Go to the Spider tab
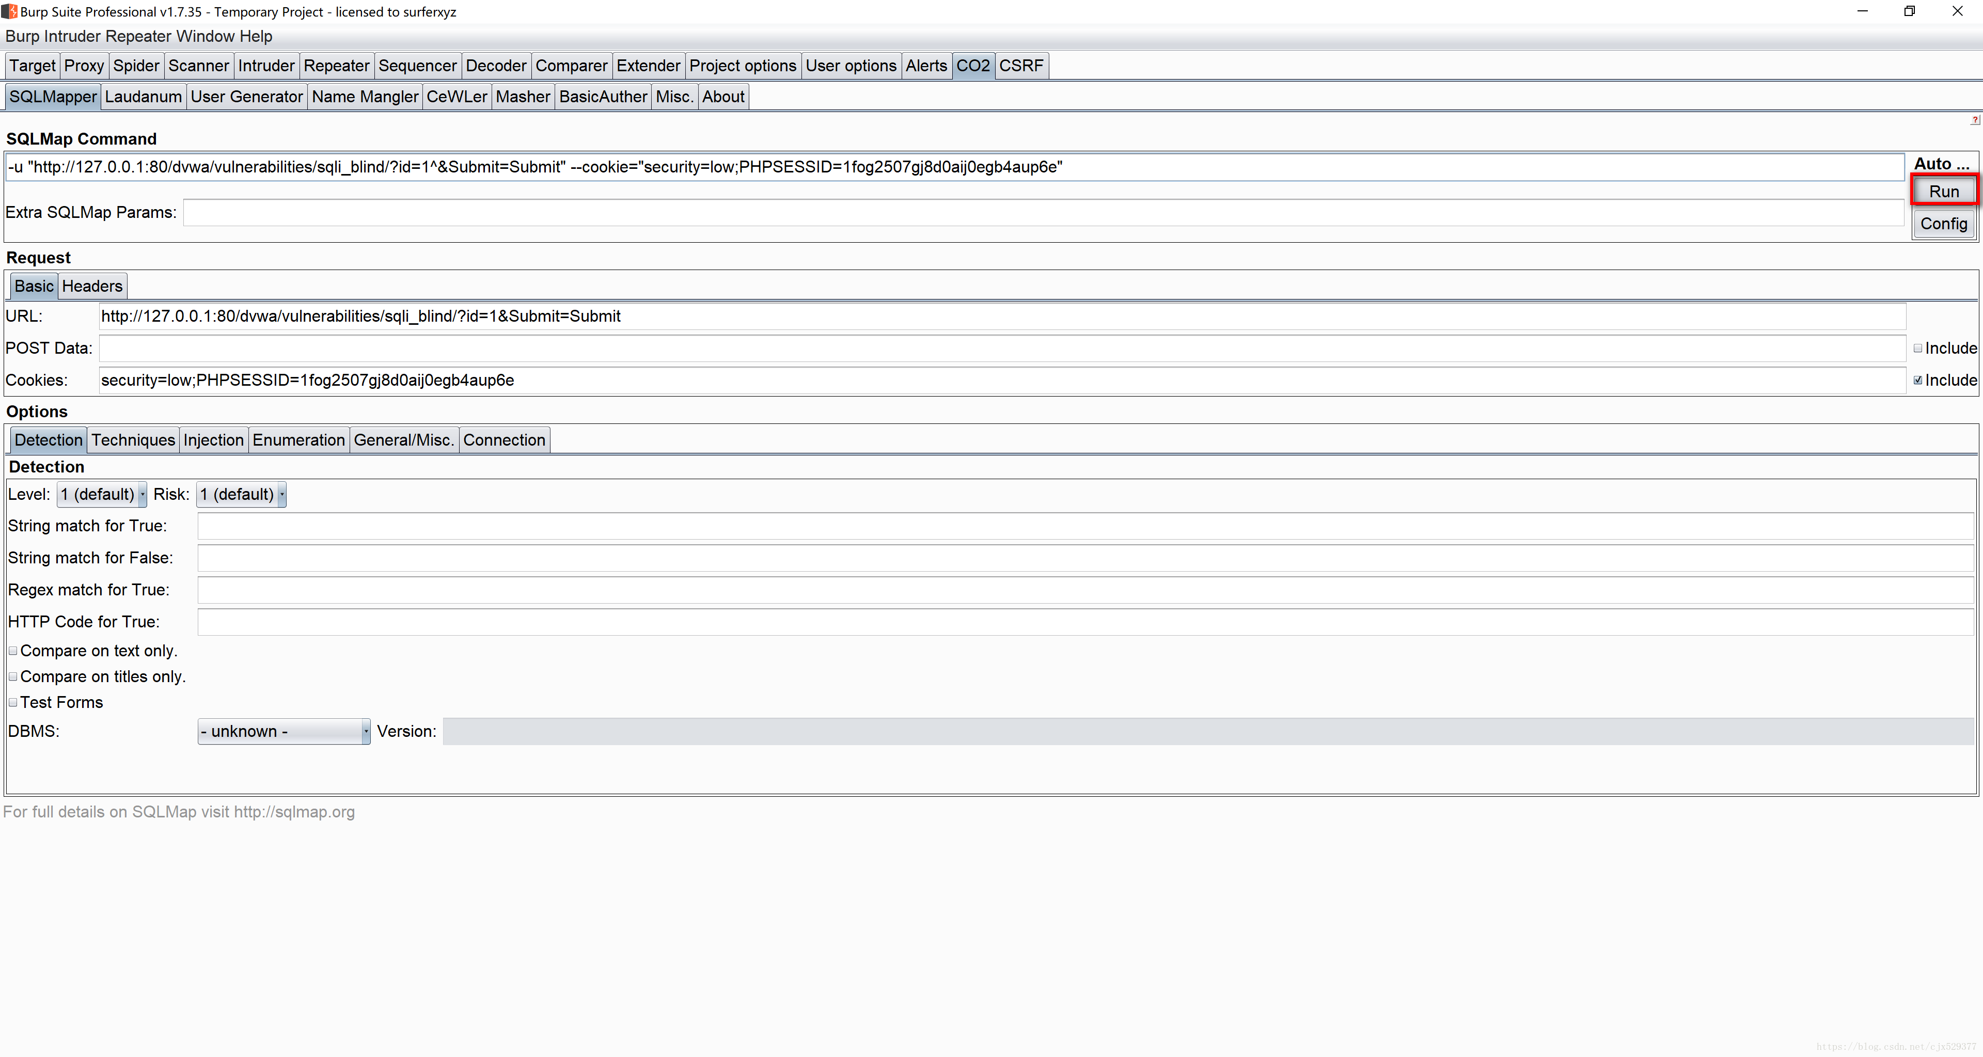The image size is (1983, 1057). (136, 66)
